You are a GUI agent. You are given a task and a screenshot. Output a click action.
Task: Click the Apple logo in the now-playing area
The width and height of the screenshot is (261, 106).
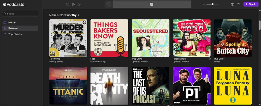152,4
